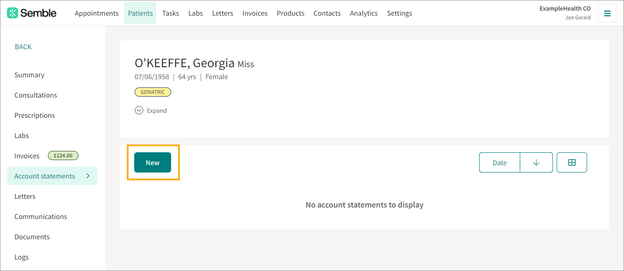Expand patient details section
This screenshot has height=271, width=624.
pyautogui.click(x=151, y=110)
